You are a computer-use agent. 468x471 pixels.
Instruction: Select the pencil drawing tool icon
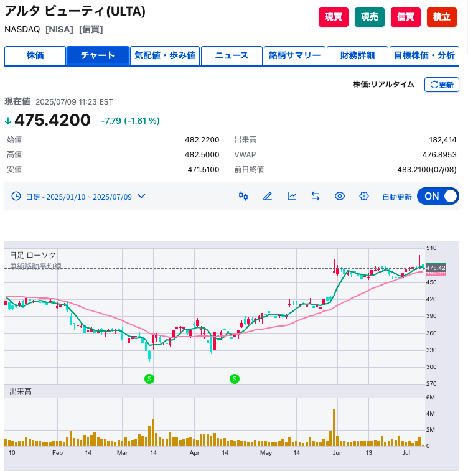click(x=268, y=197)
